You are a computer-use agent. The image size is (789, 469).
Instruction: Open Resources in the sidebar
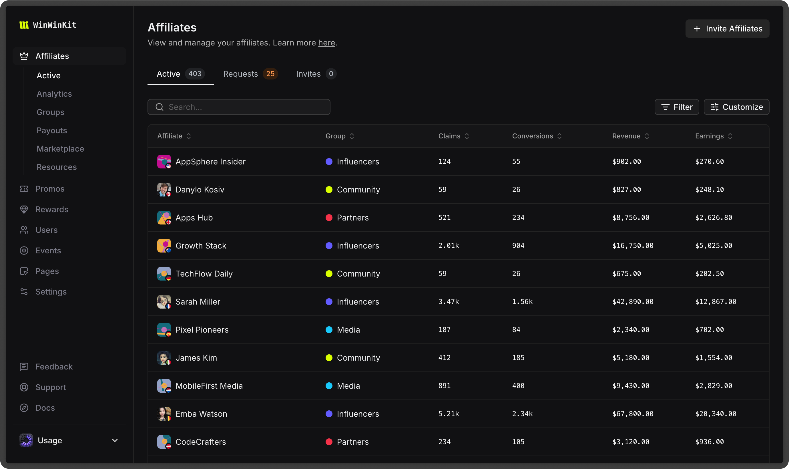coord(57,167)
